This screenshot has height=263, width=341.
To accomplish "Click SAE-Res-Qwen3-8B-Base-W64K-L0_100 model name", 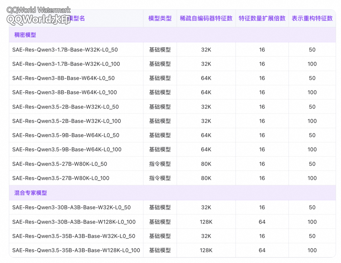I will tap(65, 92).
